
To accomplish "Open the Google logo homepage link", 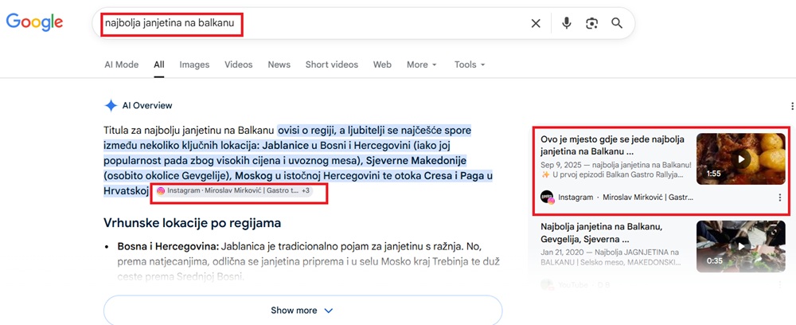I will [x=34, y=22].
